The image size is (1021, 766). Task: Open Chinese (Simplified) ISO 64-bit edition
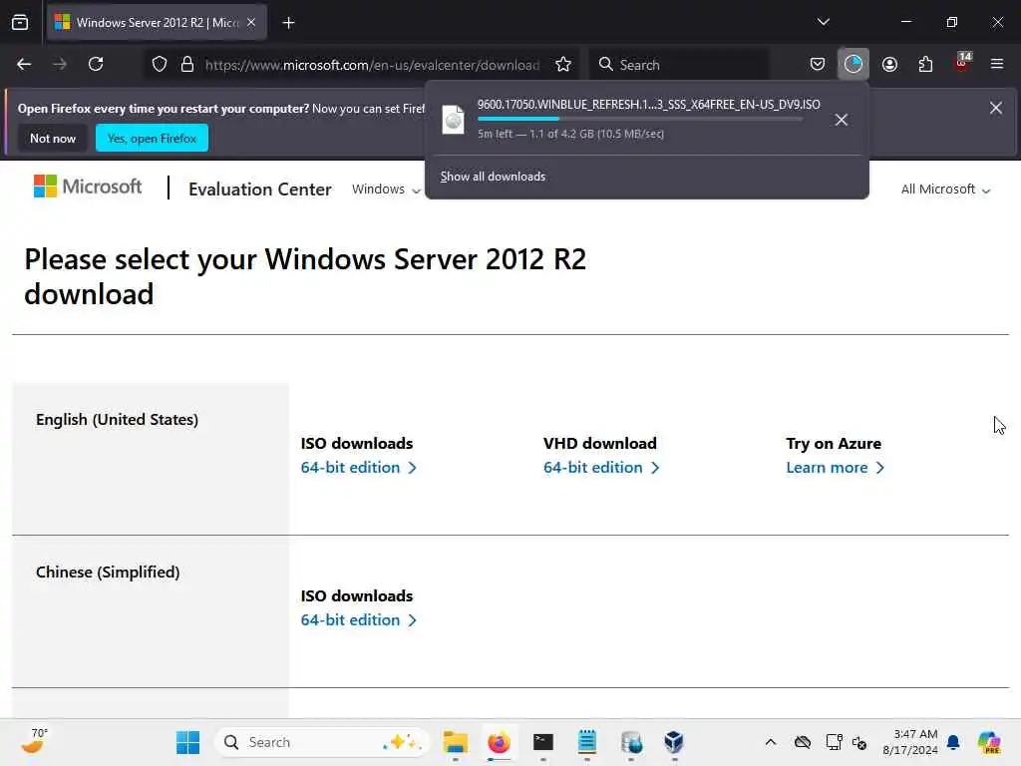(358, 620)
